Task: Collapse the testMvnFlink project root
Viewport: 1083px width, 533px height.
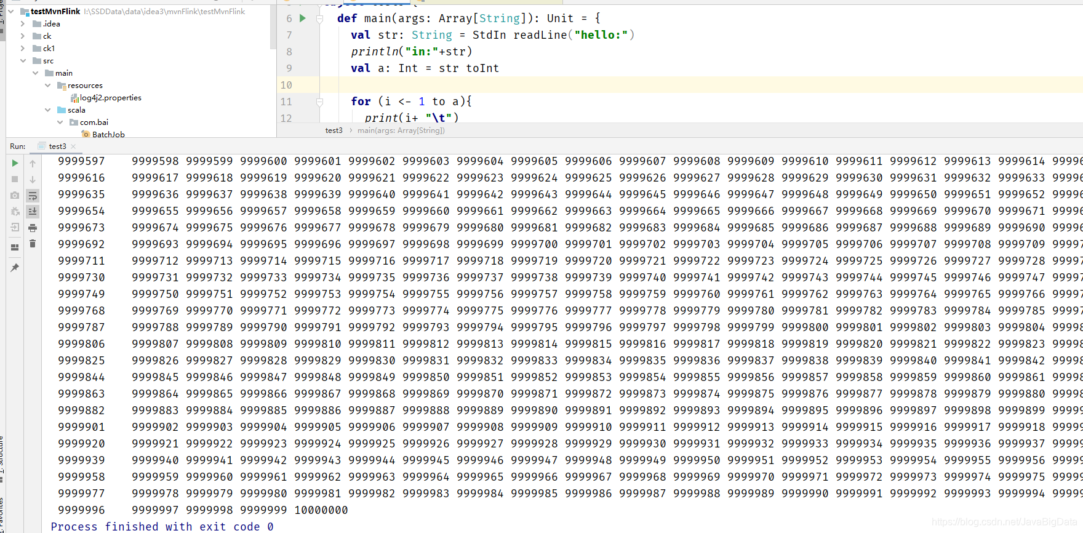Action: (11, 12)
